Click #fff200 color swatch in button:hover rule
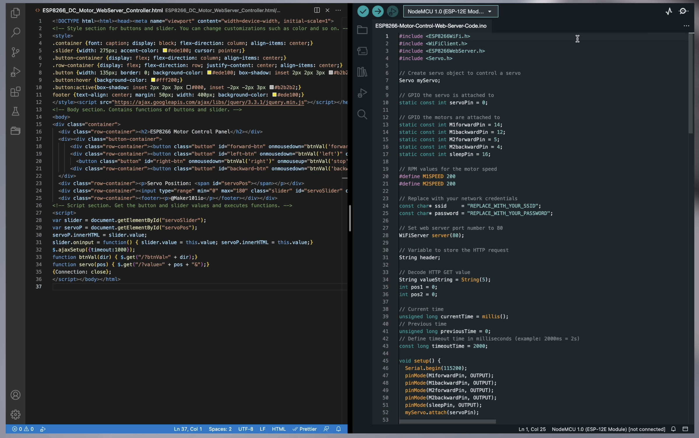Image resolution: width=699 pixels, height=438 pixels. coord(153,80)
